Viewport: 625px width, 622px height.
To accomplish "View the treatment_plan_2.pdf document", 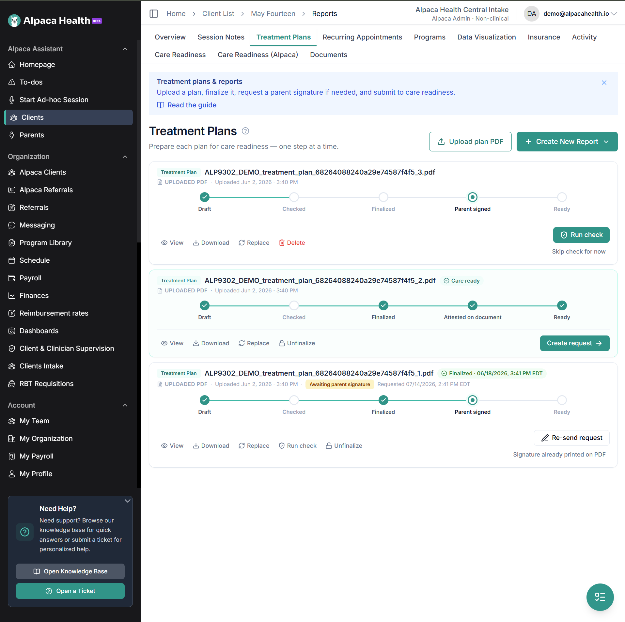I will 172,343.
